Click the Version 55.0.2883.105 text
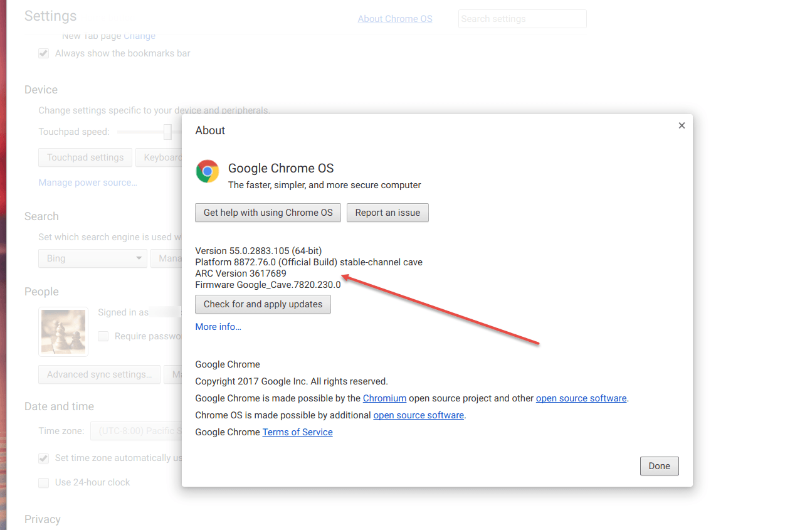Viewport: 790px width, 530px height. 258,251
